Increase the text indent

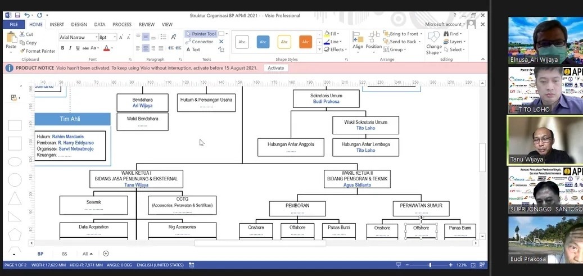point(178,48)
